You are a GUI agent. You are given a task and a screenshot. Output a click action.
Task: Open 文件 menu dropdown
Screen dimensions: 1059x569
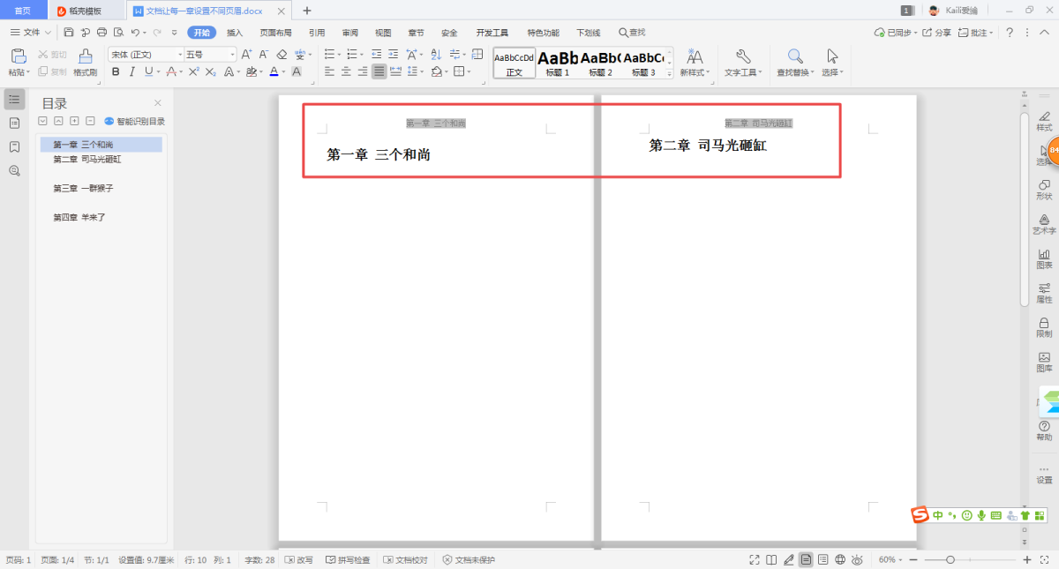(31, 33)
